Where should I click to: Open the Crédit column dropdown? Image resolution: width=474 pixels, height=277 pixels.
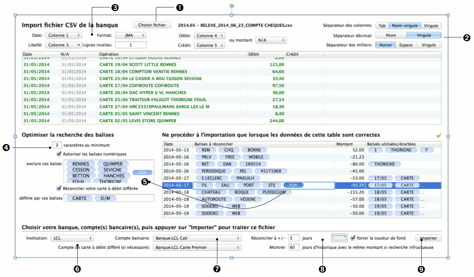pyautogui.click(x=209, y=46)
